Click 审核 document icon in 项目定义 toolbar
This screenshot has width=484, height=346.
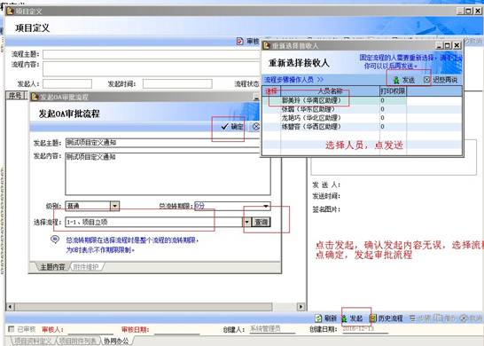(x=240, y=41)
